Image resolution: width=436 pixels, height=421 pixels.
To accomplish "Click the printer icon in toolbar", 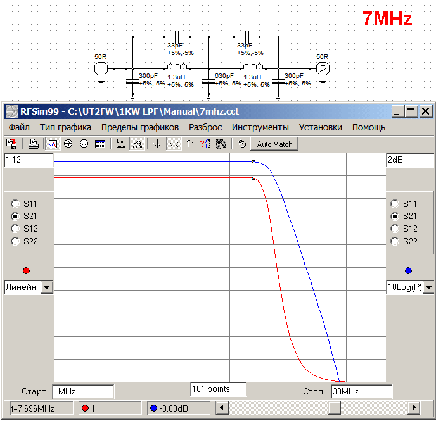I will click(x=34, y=144).
